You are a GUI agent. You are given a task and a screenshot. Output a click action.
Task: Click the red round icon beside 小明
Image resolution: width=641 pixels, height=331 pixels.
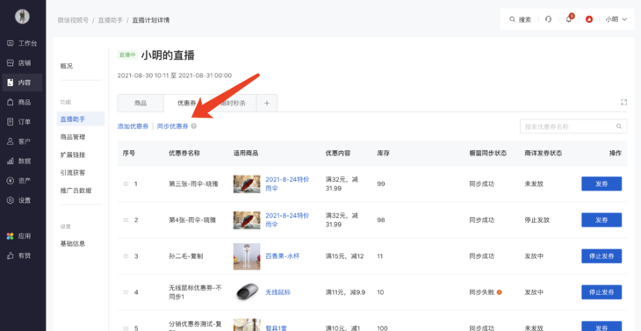[x=589, y=19]
